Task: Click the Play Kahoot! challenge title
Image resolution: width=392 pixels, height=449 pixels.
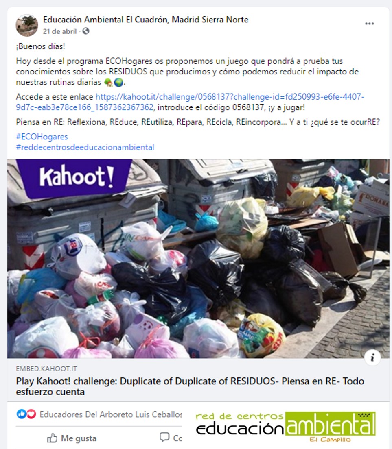Action: 190,386
